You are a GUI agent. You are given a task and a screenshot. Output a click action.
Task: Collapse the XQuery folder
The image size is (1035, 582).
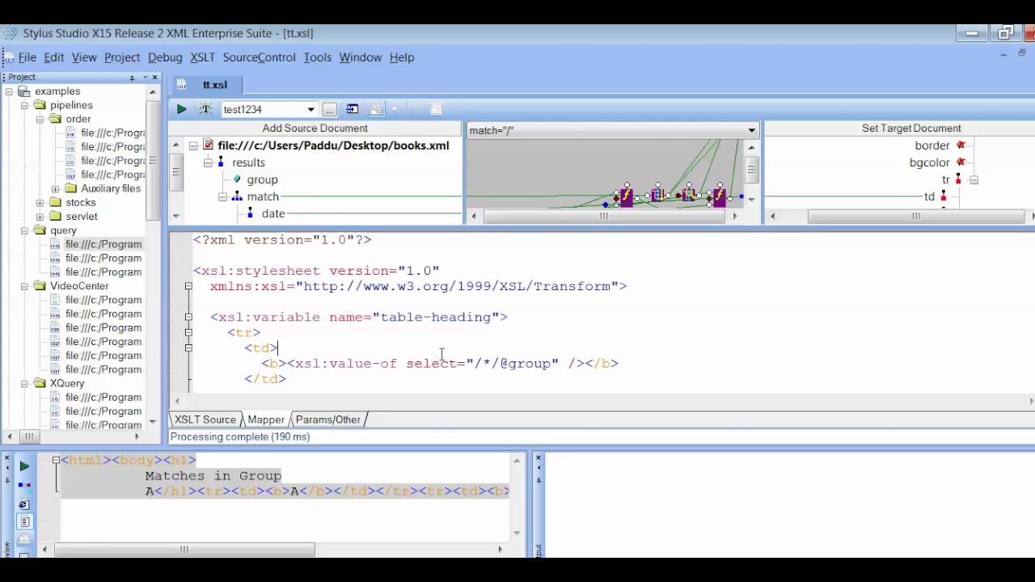(x=24, y=384)
